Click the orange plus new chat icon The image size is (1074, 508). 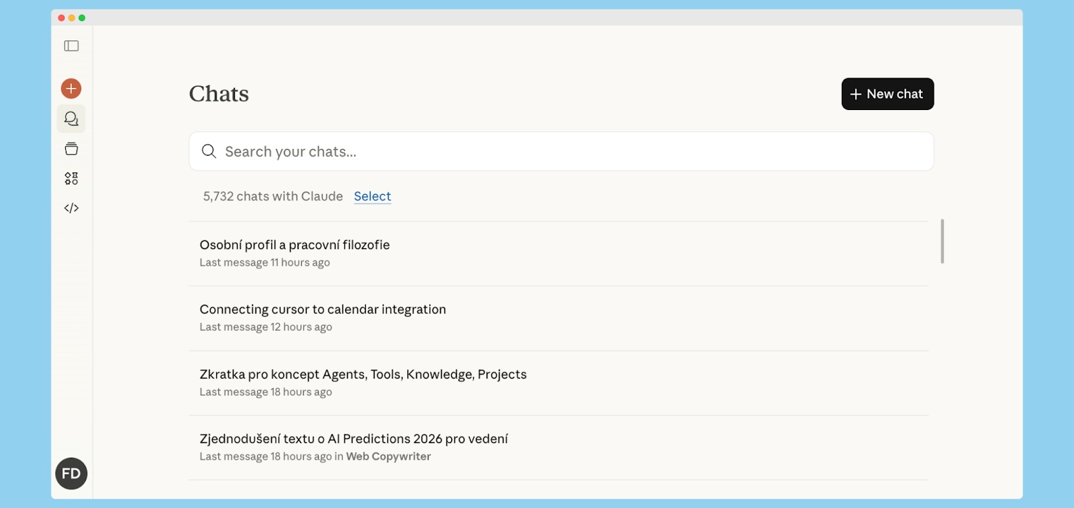pyautogui.click(x=71, y=89)
